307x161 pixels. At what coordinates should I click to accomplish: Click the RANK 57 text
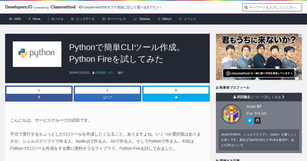coord(254,107)
